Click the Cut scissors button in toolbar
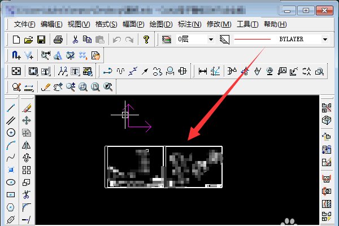Viewport: 339px width, 226px height. 75,40
